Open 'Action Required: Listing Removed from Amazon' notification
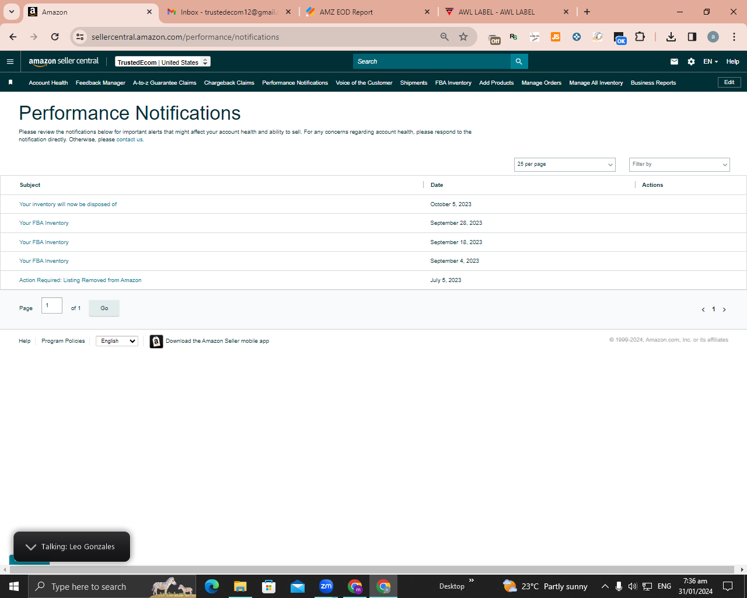This screenshot has width=747, height=598. pyautogui.click(x=81, y=280)
